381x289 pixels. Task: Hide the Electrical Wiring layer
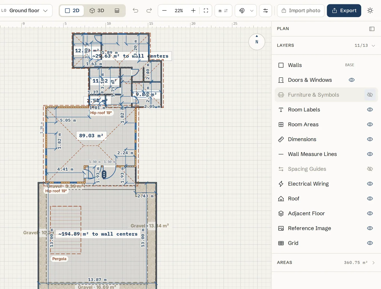tap(370, 184)
